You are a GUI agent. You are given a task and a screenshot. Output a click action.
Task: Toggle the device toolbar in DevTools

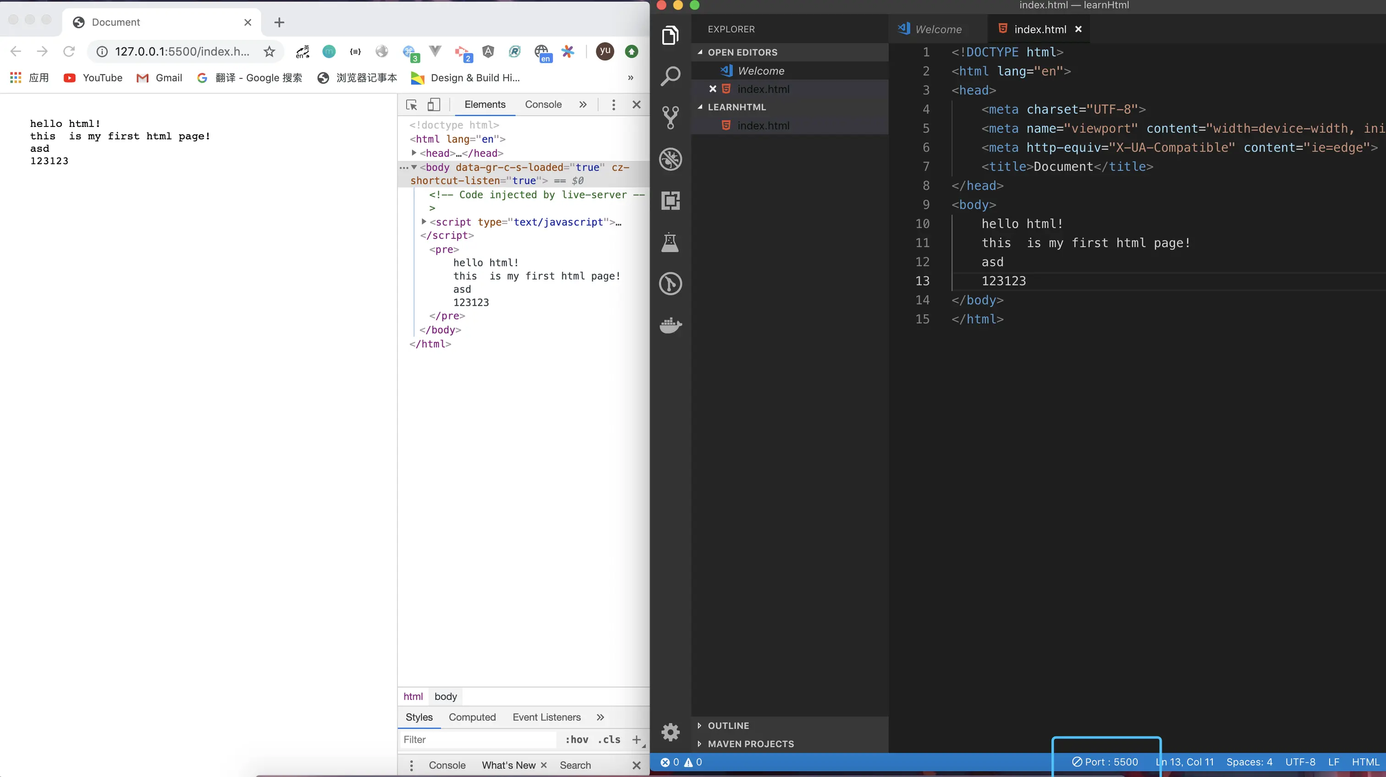434,105
